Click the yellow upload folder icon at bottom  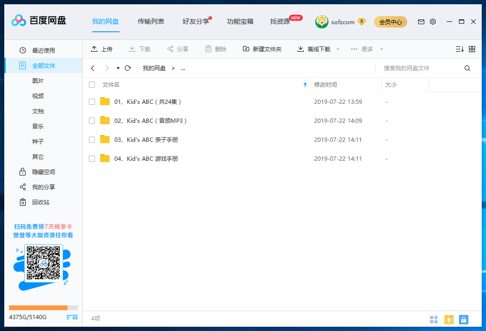tap(449, 319)
